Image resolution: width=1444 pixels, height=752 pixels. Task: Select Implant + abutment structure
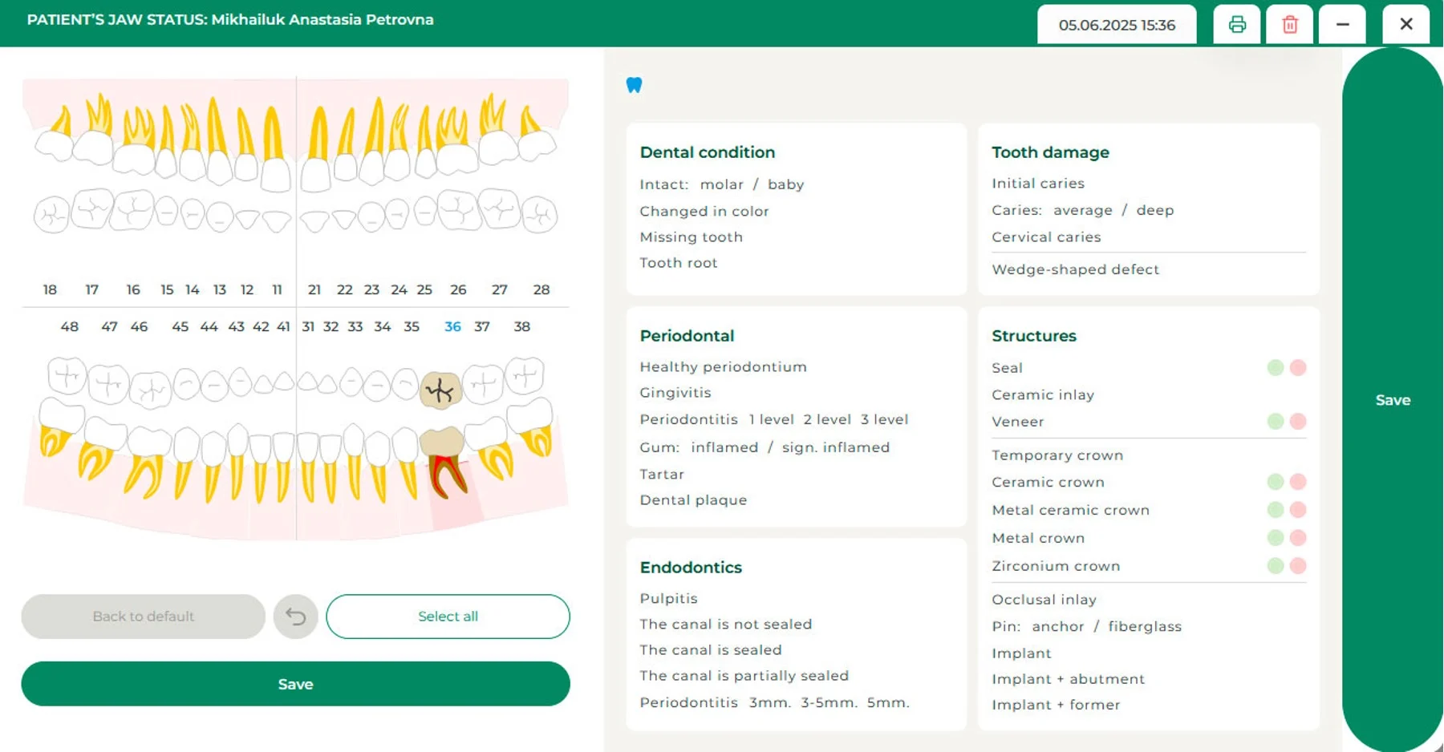coord(1068,679)
